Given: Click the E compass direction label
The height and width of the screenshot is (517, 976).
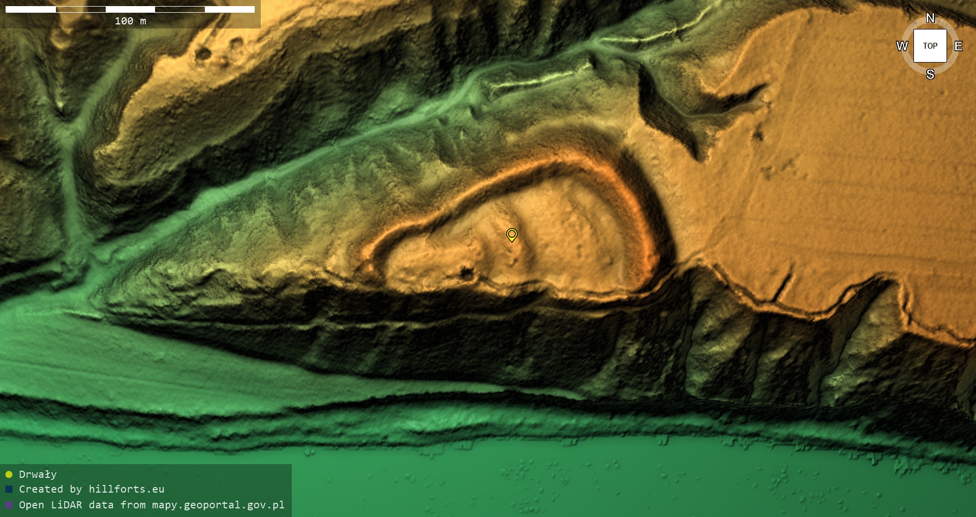Looking at the screenshot, I should point(958,46).
